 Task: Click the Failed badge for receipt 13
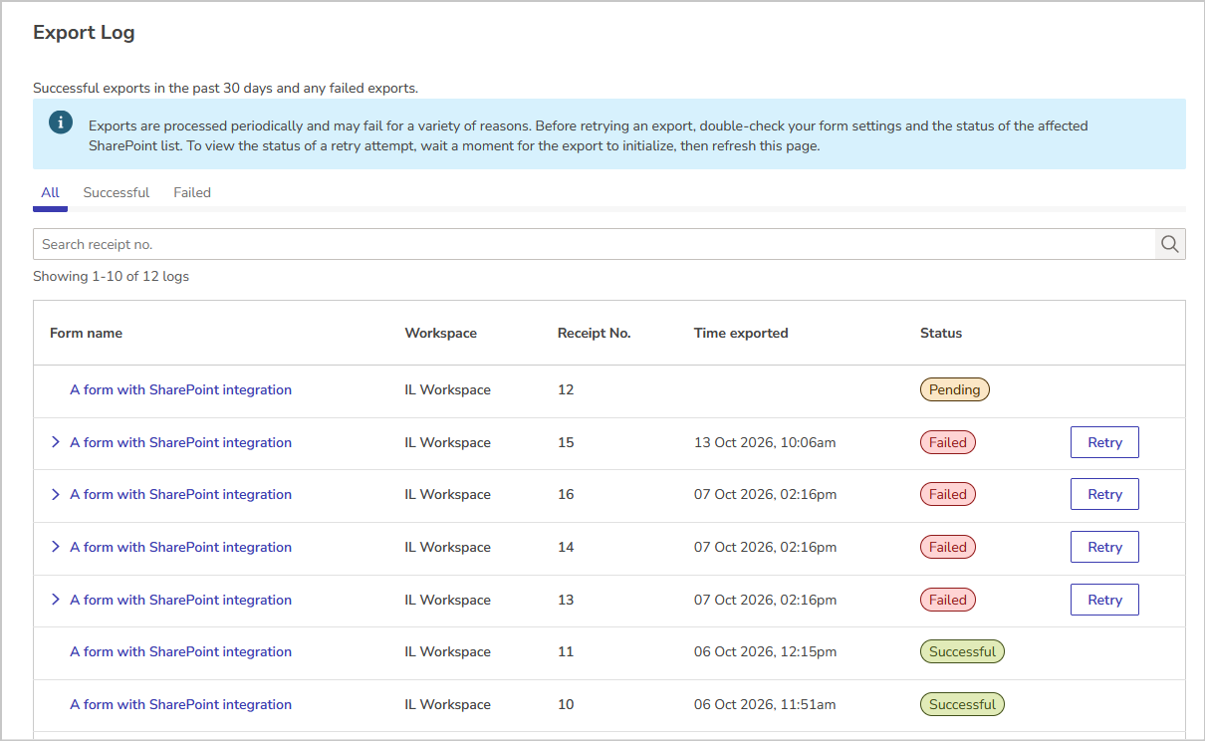(947, 600)
